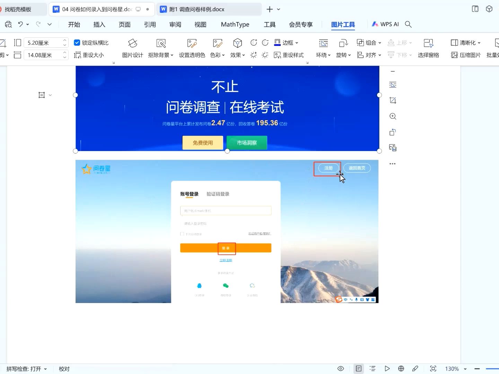This screenshot has height=374, width=499.
Task: Click the zoom-in magnifier in floating toolbar
Action: tap(393, 116)
